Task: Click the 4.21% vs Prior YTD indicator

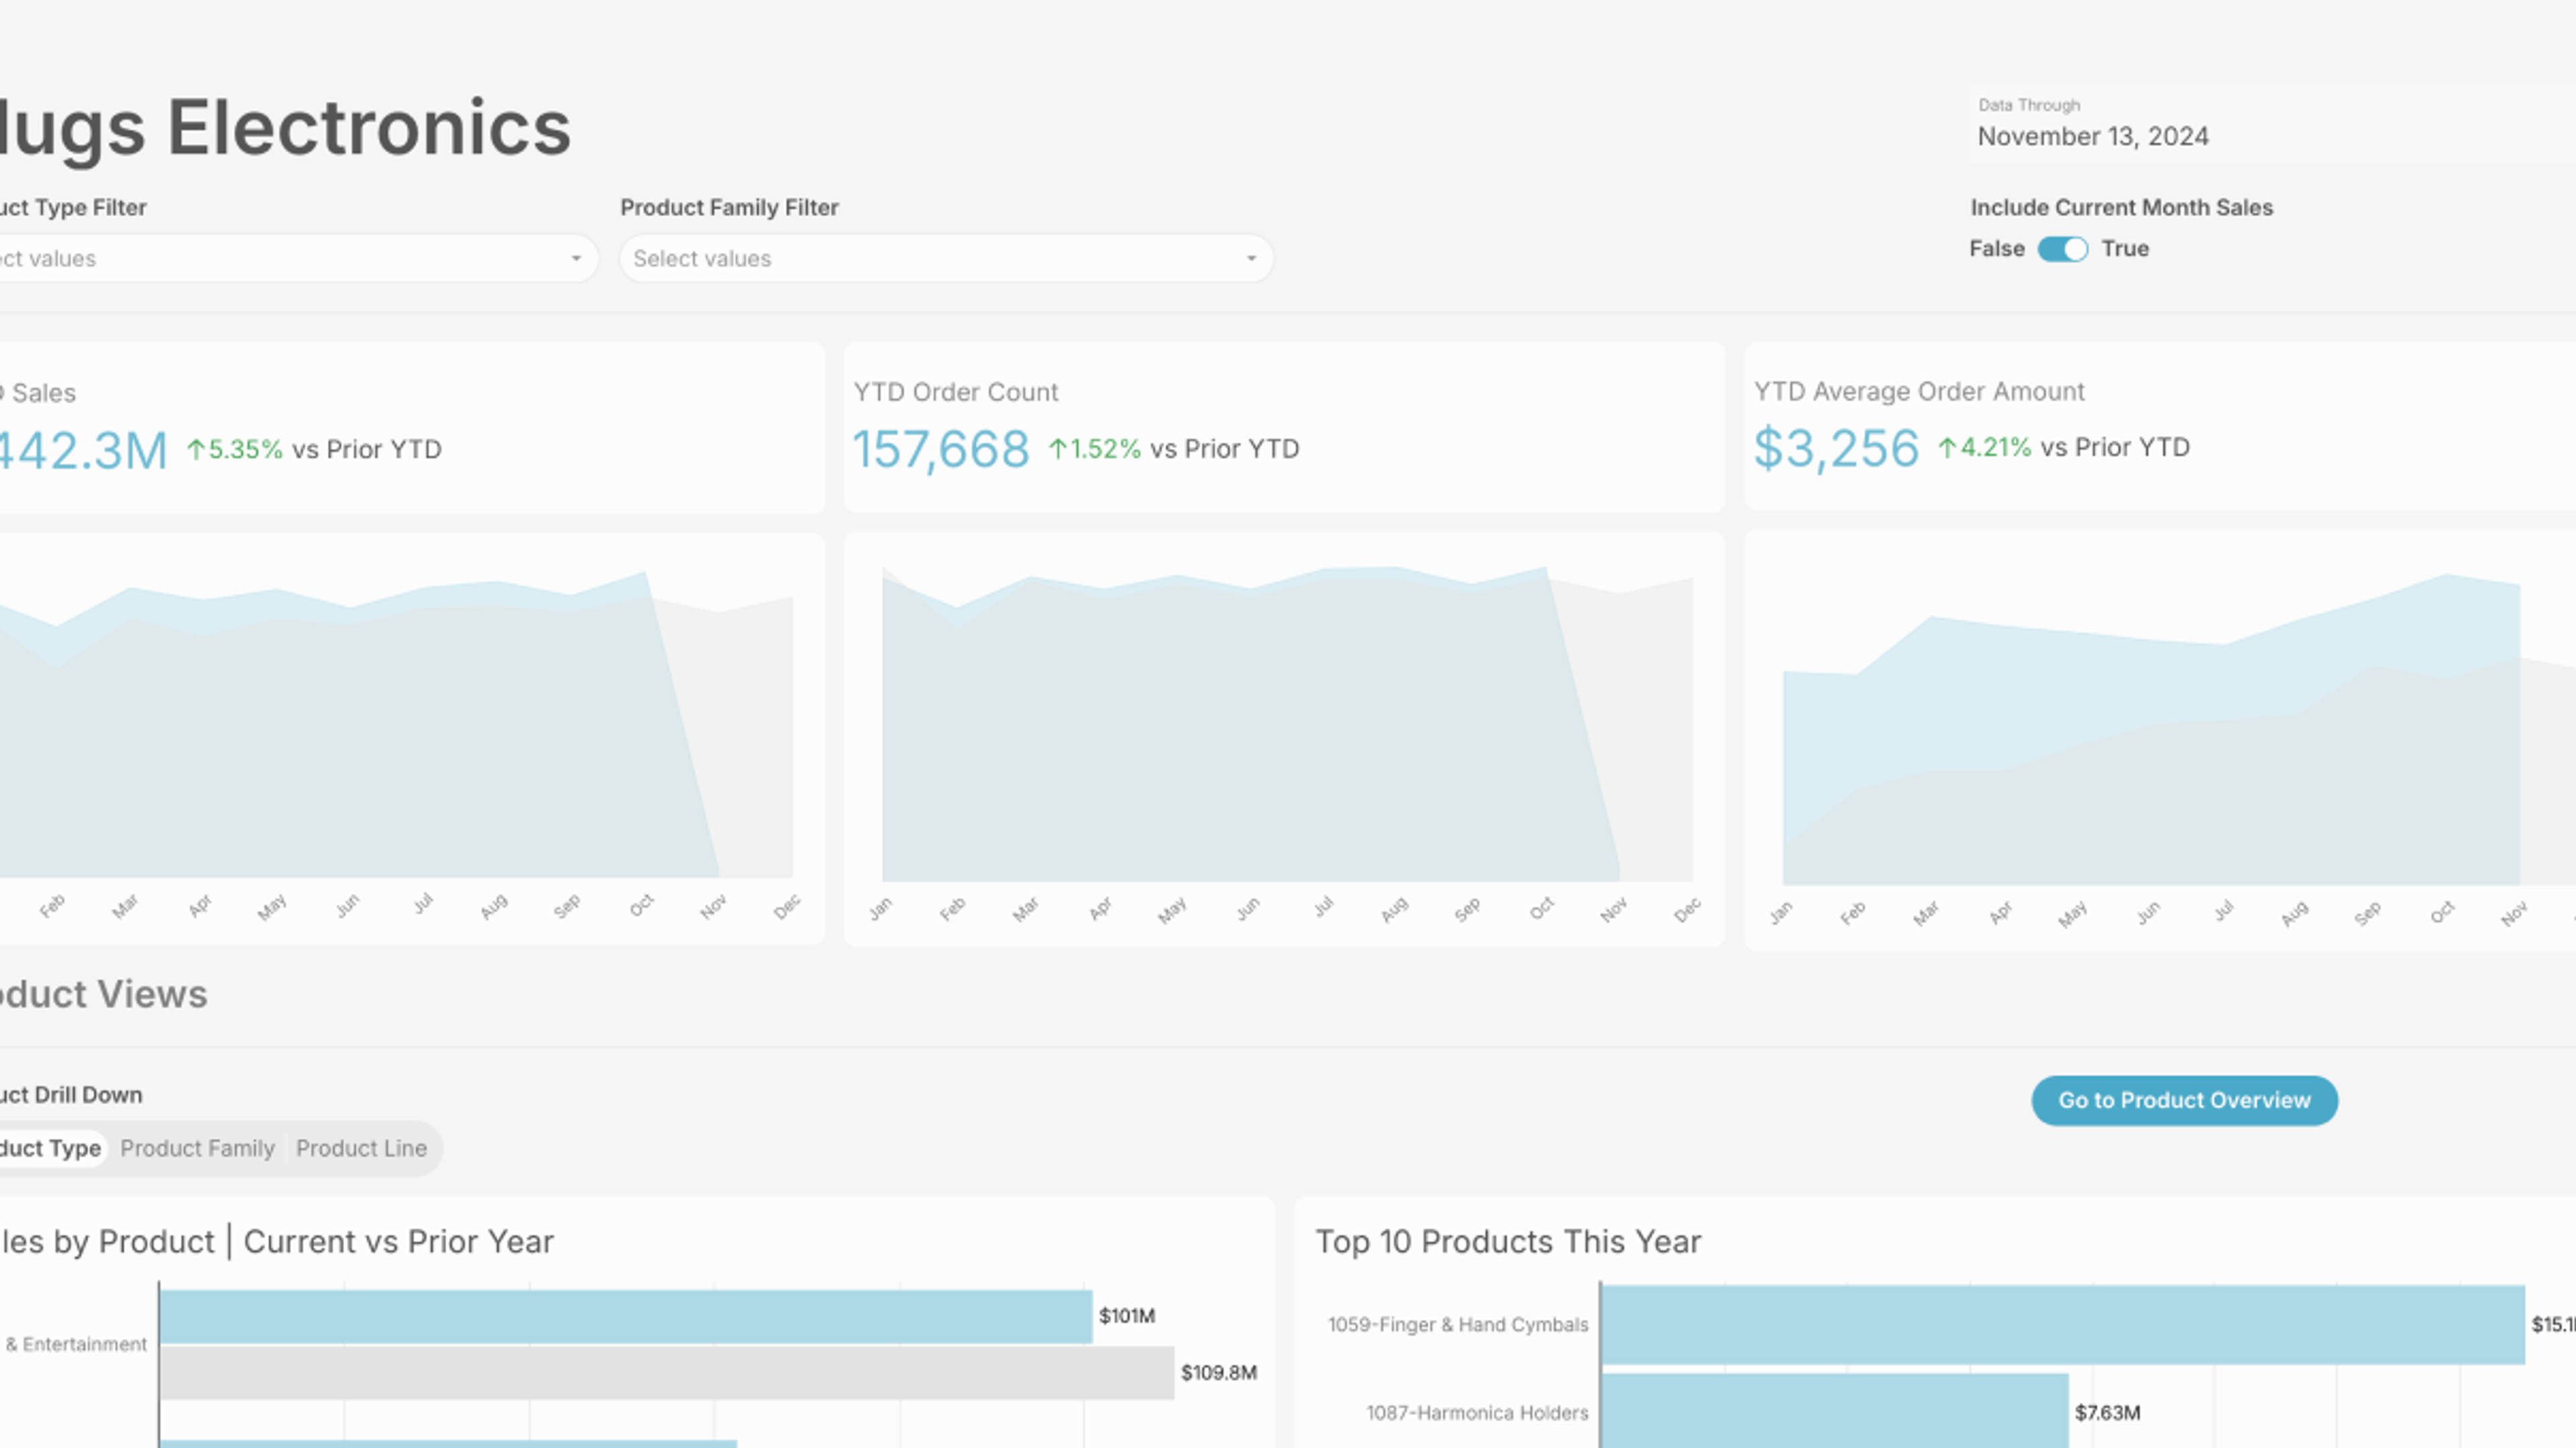Action: (x=2064, y=448)
